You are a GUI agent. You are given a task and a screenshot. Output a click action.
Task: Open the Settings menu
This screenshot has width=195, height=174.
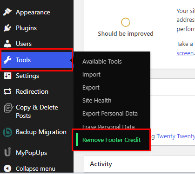coord(27,76)
